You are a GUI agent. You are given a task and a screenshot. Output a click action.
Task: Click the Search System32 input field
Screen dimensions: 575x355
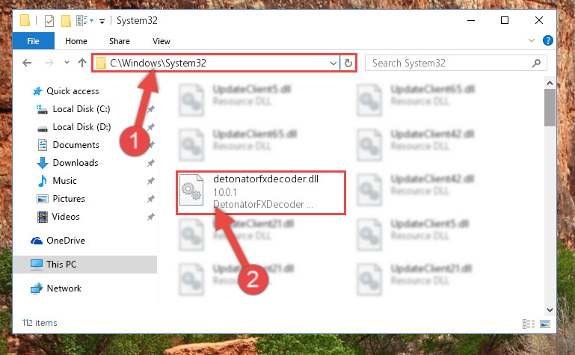pos(450,63)
